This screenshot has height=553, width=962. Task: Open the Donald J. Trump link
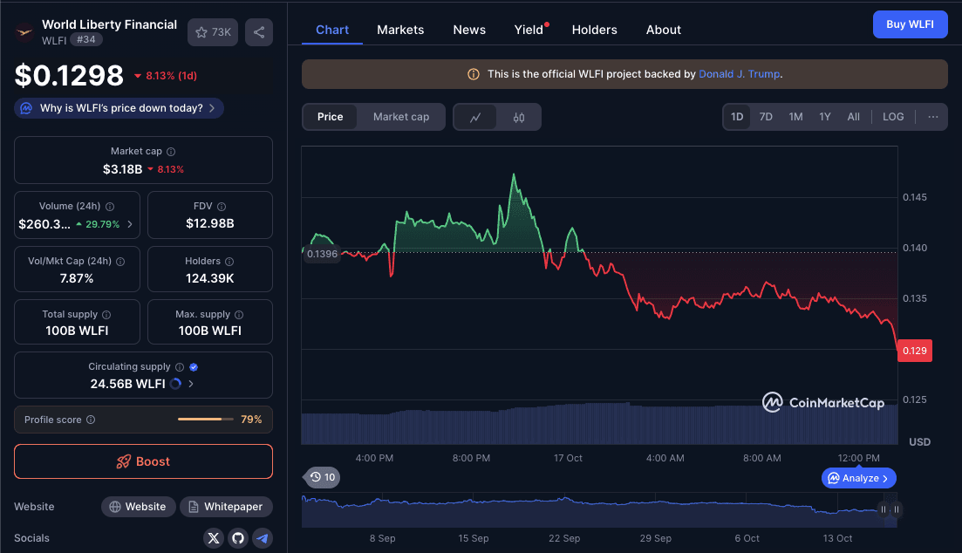pos(739,74)
